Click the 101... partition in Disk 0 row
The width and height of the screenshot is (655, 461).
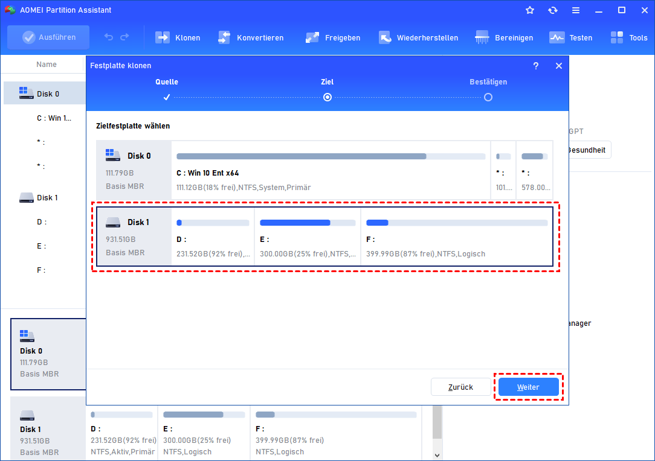tap(503, 170)
